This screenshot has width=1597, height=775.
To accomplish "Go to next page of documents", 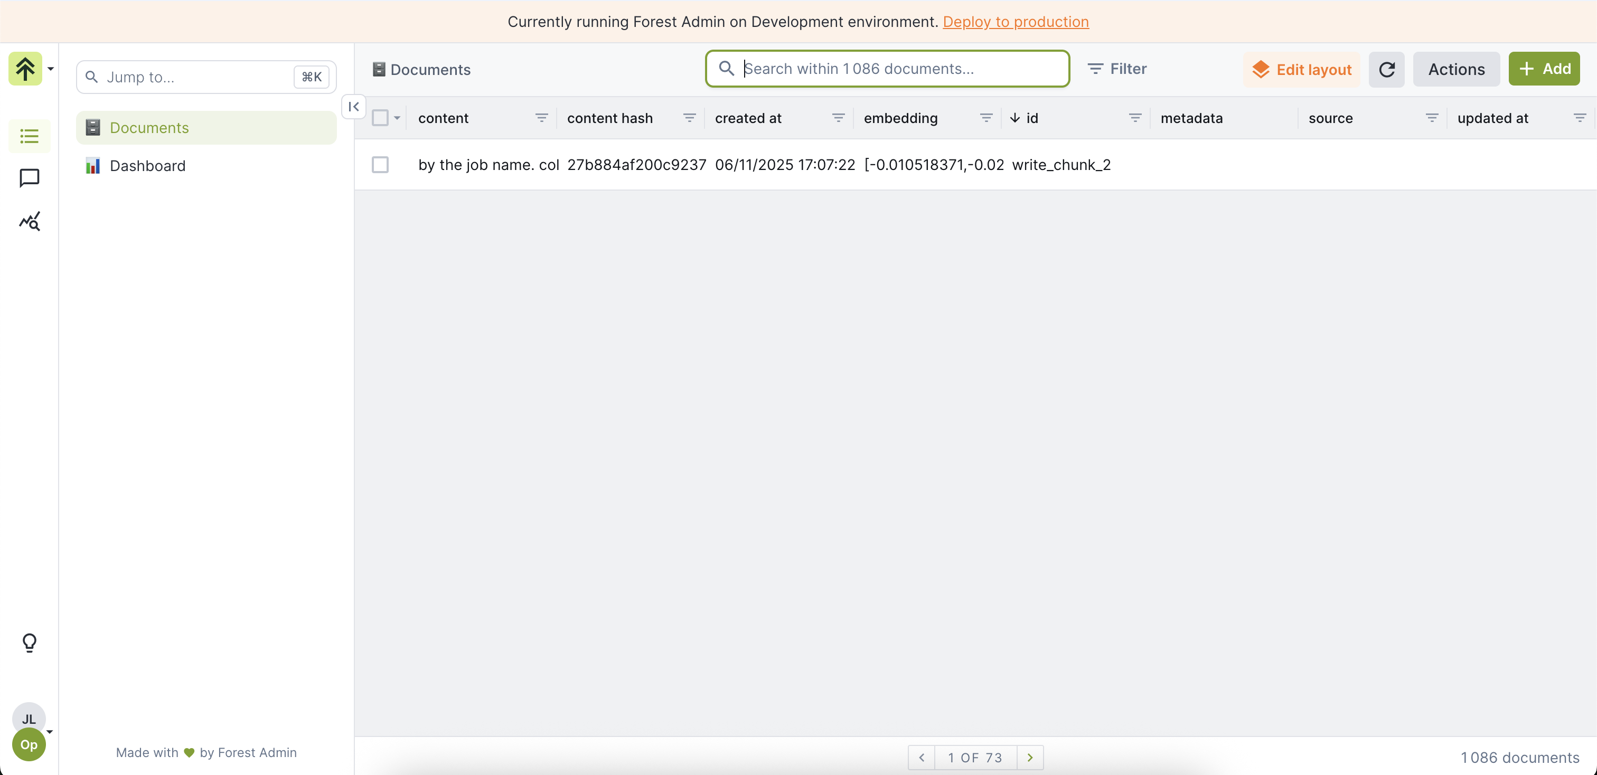I will (x=1030, y=757).
